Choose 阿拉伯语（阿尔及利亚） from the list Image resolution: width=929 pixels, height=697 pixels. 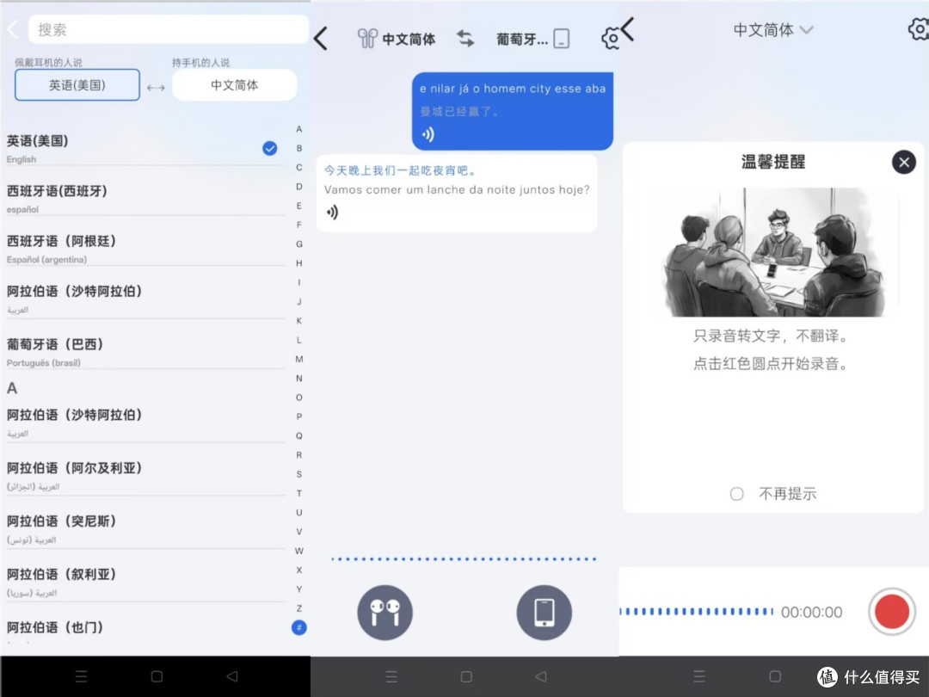145,476
